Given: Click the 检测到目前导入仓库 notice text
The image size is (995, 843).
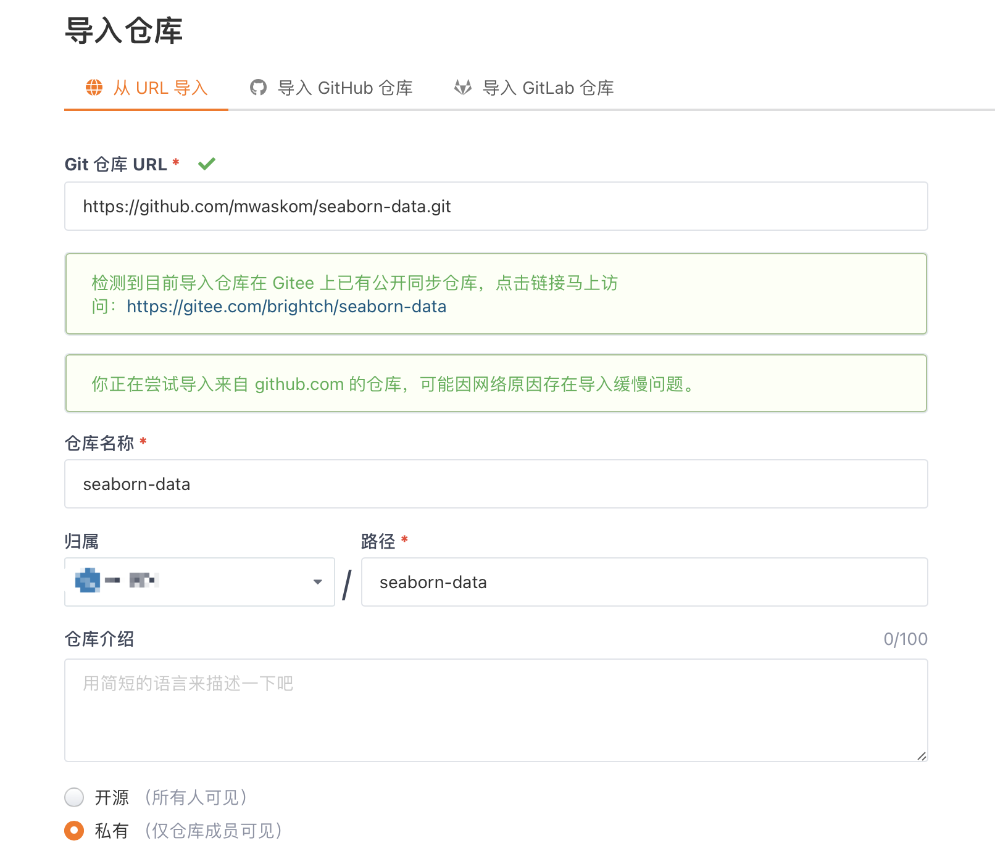Looking at the screenshot, I should (x=355, y=295).
